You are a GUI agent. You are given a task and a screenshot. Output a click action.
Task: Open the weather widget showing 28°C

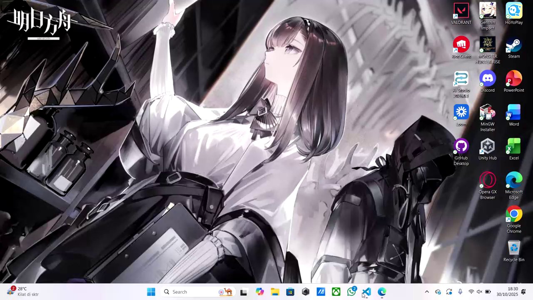point(23,292)
